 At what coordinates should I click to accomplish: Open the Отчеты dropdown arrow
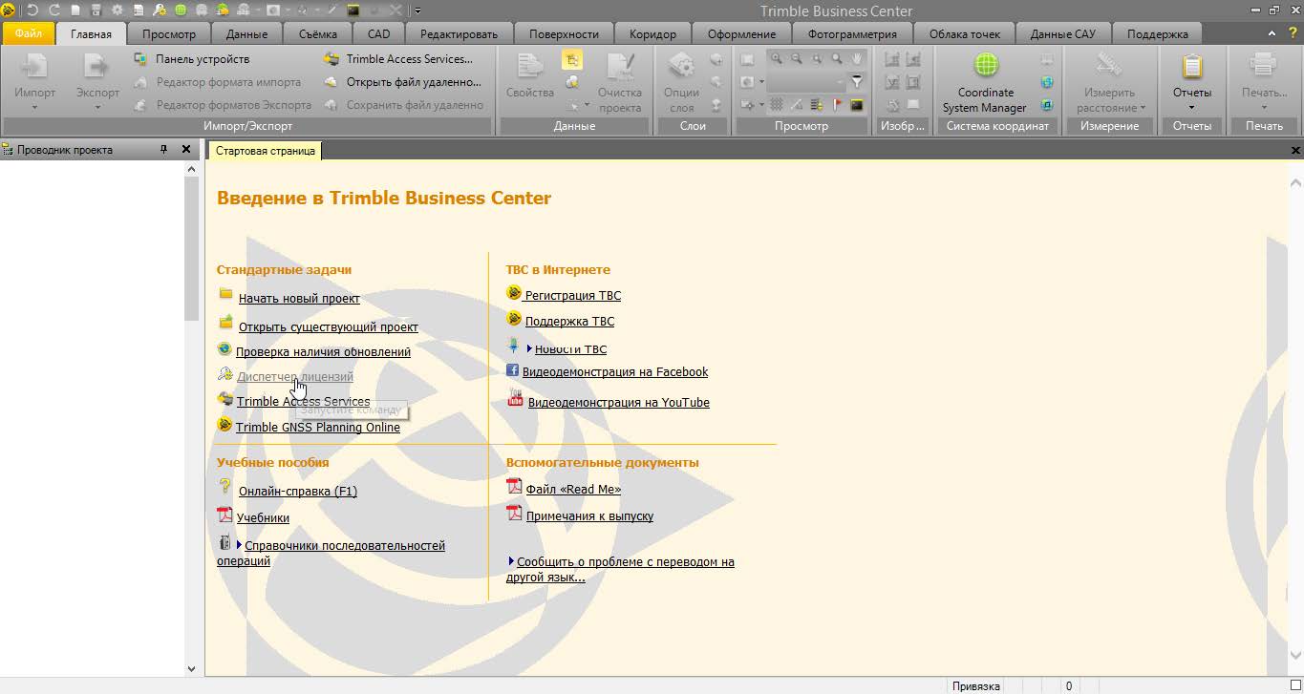(x=1191, y=107)
